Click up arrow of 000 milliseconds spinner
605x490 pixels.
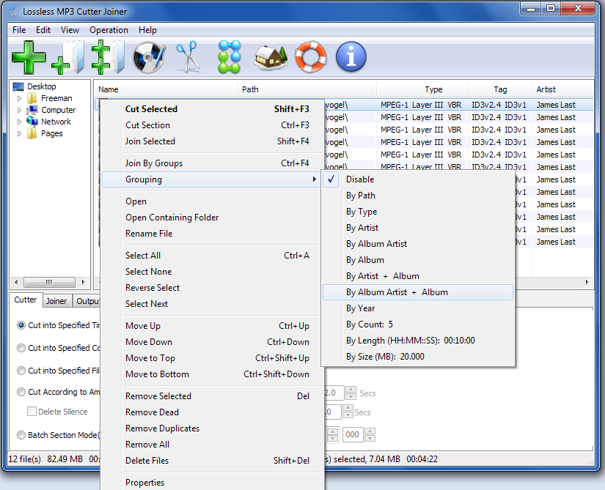click(370, 431)
